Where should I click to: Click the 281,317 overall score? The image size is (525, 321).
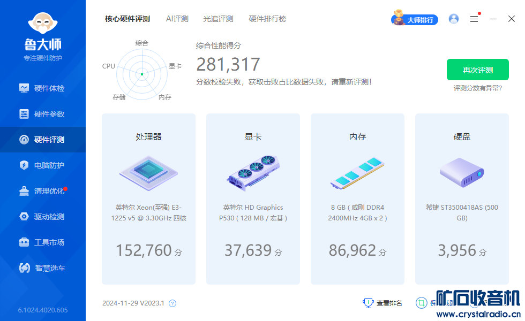pos(228,64)
